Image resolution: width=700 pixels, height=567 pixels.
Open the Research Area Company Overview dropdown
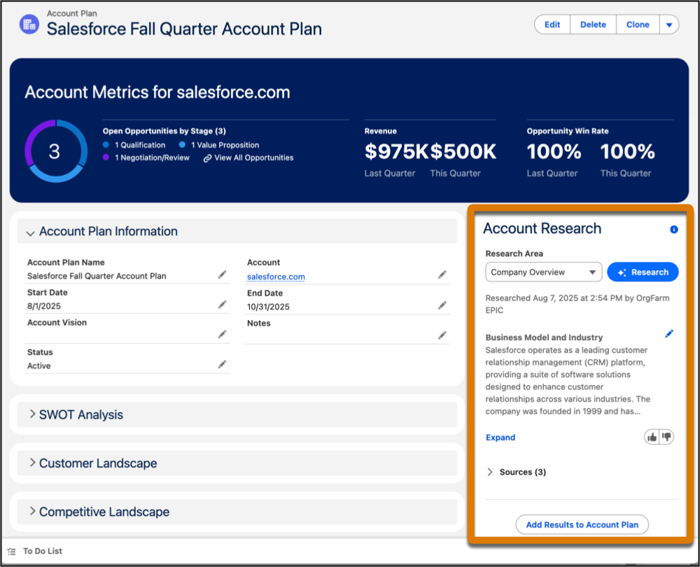click(543, 272)
